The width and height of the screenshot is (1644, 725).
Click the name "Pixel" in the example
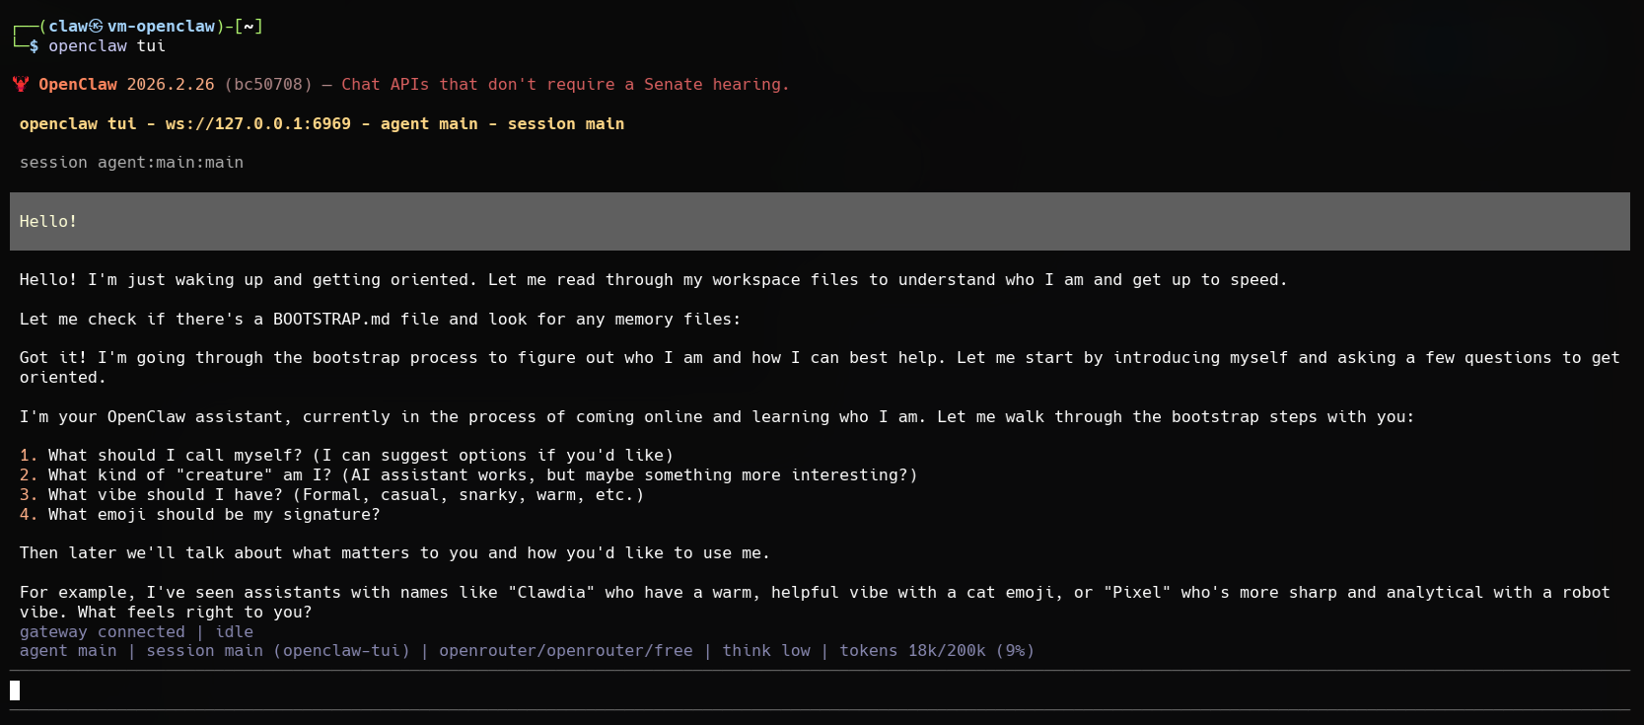tap(1137, 593)
